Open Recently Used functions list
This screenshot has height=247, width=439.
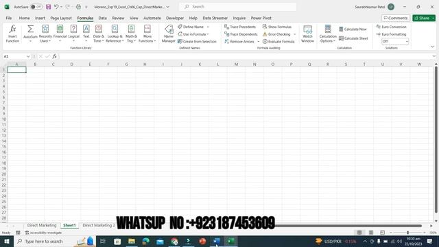(45, 34)
